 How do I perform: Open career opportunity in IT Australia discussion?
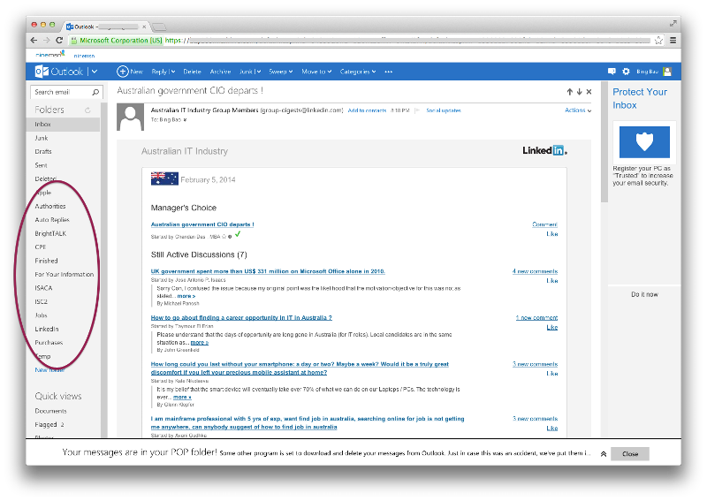tap(241, 317)
